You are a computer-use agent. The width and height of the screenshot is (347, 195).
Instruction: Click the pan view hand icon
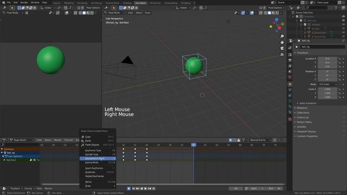tap(282, 42)
